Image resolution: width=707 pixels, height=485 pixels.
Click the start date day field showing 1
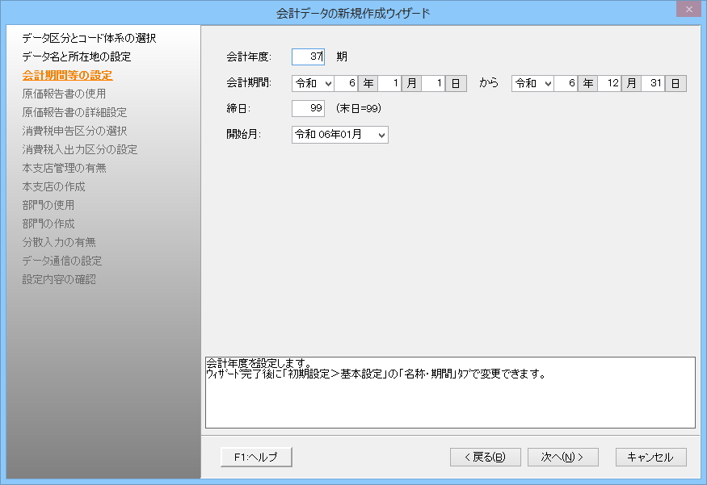click(433, 83)
